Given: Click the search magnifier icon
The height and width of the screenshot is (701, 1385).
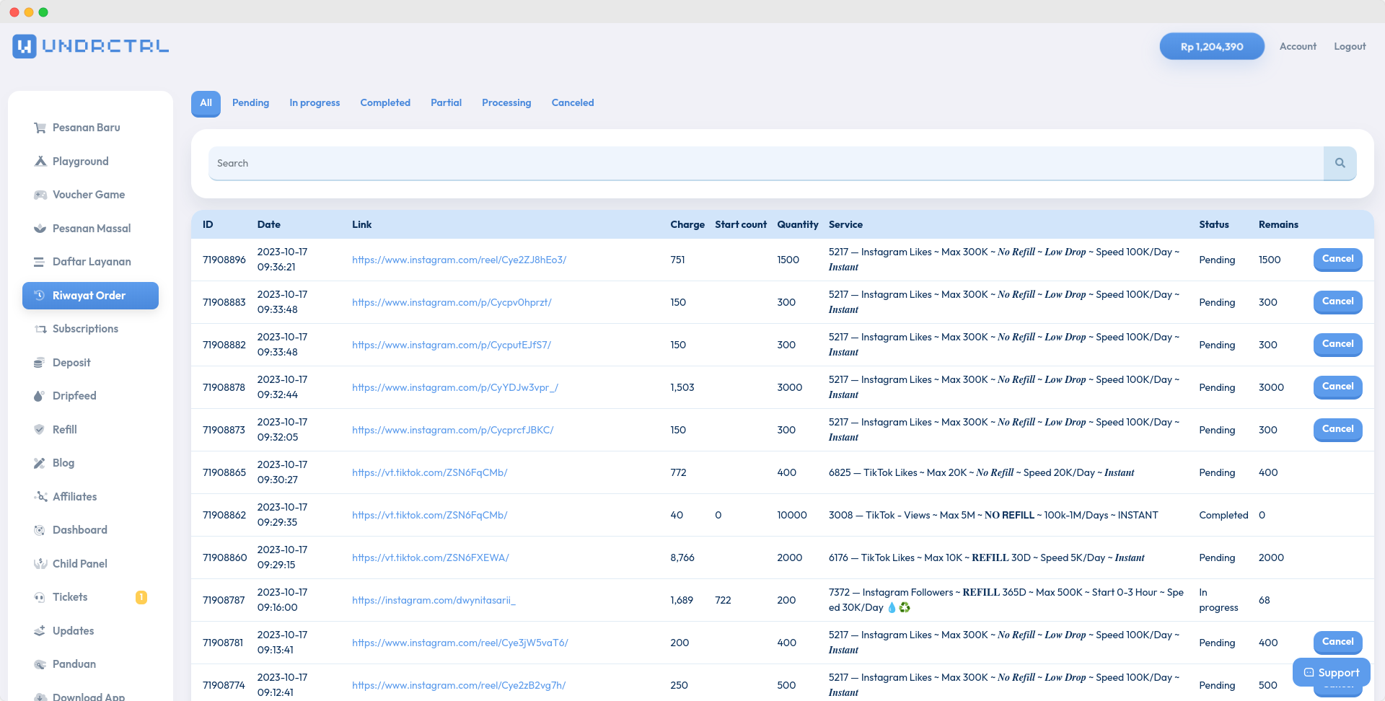Looking at the screenshot, I should 1340,163.
